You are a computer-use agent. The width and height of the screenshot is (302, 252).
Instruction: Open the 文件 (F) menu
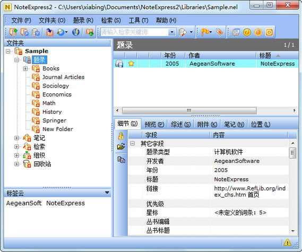tap(21, 20)
